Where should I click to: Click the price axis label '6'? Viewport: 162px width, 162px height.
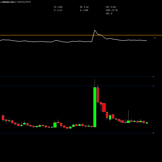click(x=153, y=77)
